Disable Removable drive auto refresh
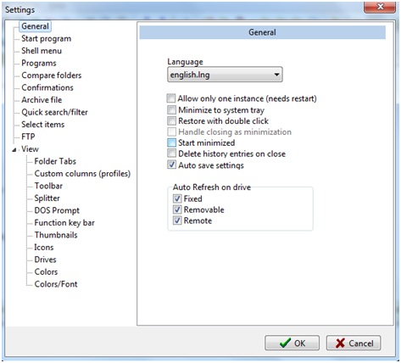Screen dimensions: 401x363 pos(177,209)
